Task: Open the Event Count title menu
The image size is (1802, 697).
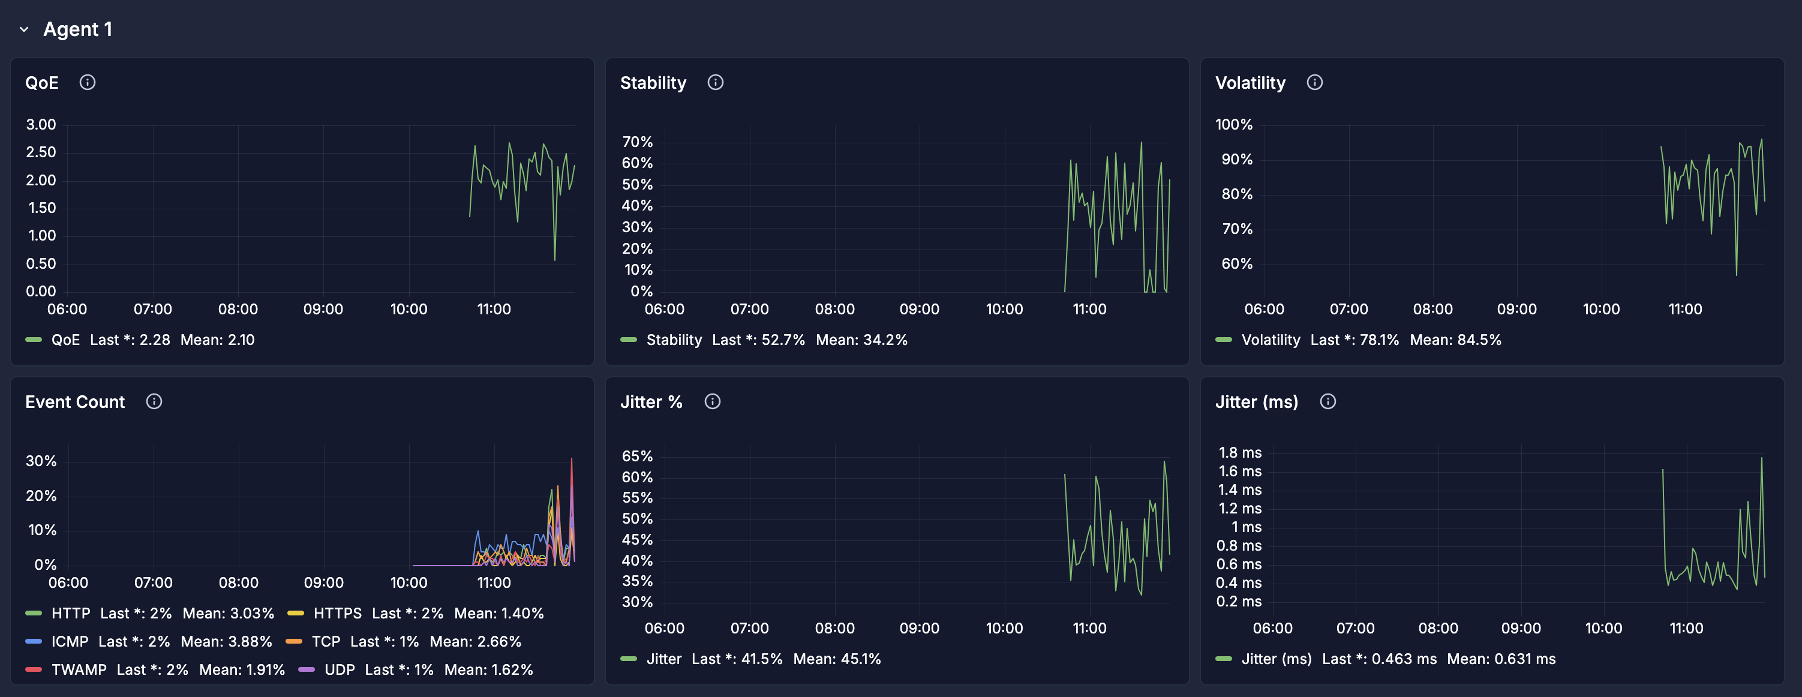Action: [x=75, y=402]
